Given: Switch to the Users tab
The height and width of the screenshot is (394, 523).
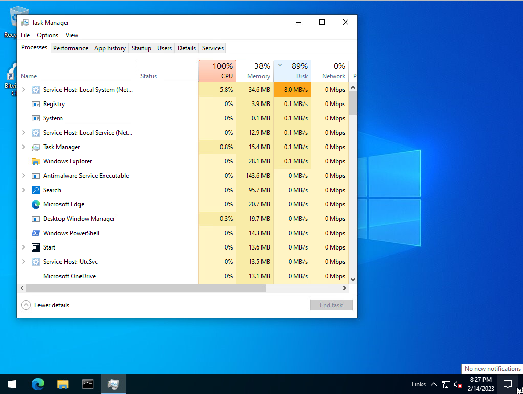Looking at the screenshot, I should [165, 48].
